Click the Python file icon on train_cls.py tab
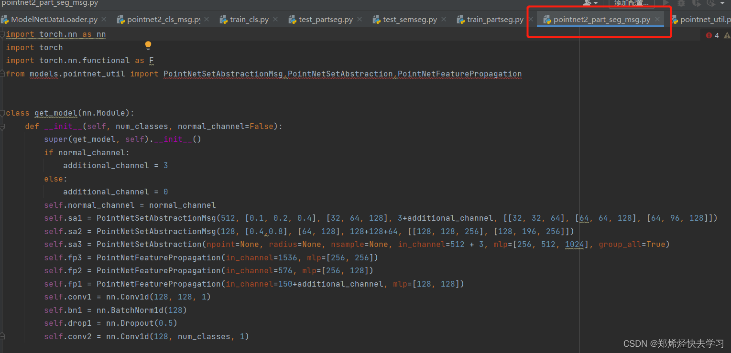Viewport: 731px width, 353px height. point(223,20)
